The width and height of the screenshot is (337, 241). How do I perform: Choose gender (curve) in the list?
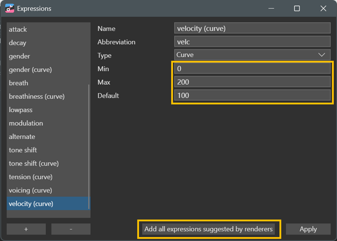pyautogui.click(x=48, y=70)
